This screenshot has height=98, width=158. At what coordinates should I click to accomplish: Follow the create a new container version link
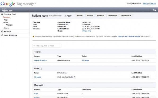pos(129,36)
